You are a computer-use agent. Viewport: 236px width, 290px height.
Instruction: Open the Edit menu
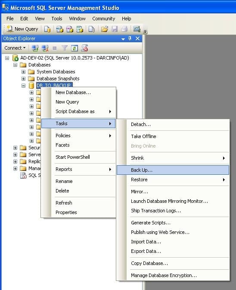[x=24, y=19]
